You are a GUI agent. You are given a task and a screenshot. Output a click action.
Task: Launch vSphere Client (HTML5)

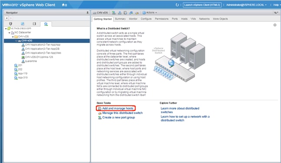click(202, 5)
